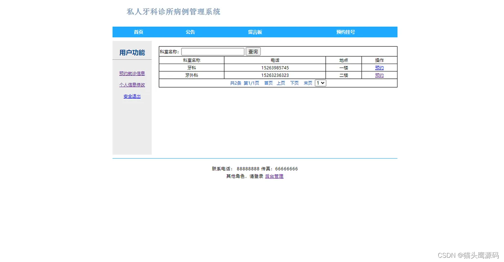The height and width of the screenshot is (262, 504).
Task: Click 预约 link in the 牙科 row
Action: (x=379, y=68)
